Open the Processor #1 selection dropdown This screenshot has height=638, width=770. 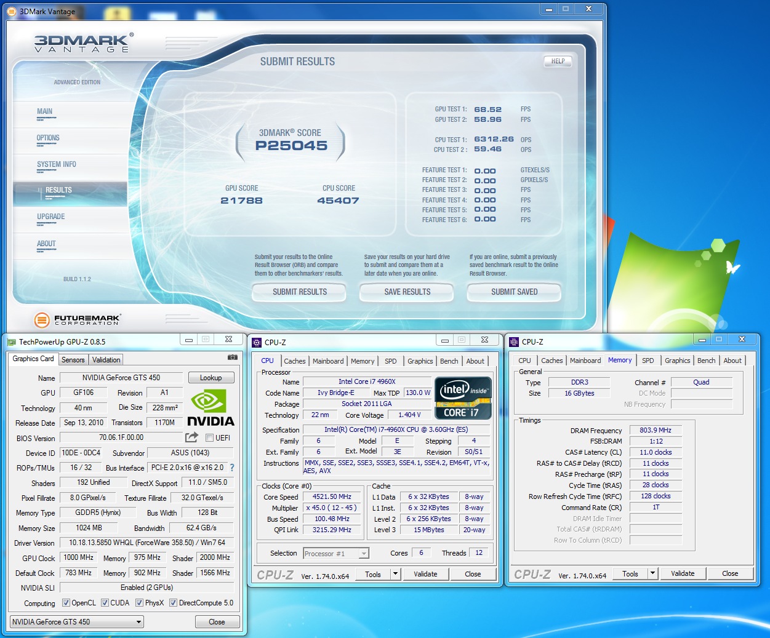336,554
